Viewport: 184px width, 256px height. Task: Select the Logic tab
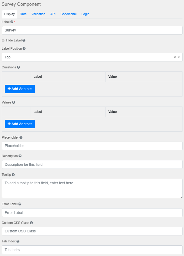click(85, 14)
